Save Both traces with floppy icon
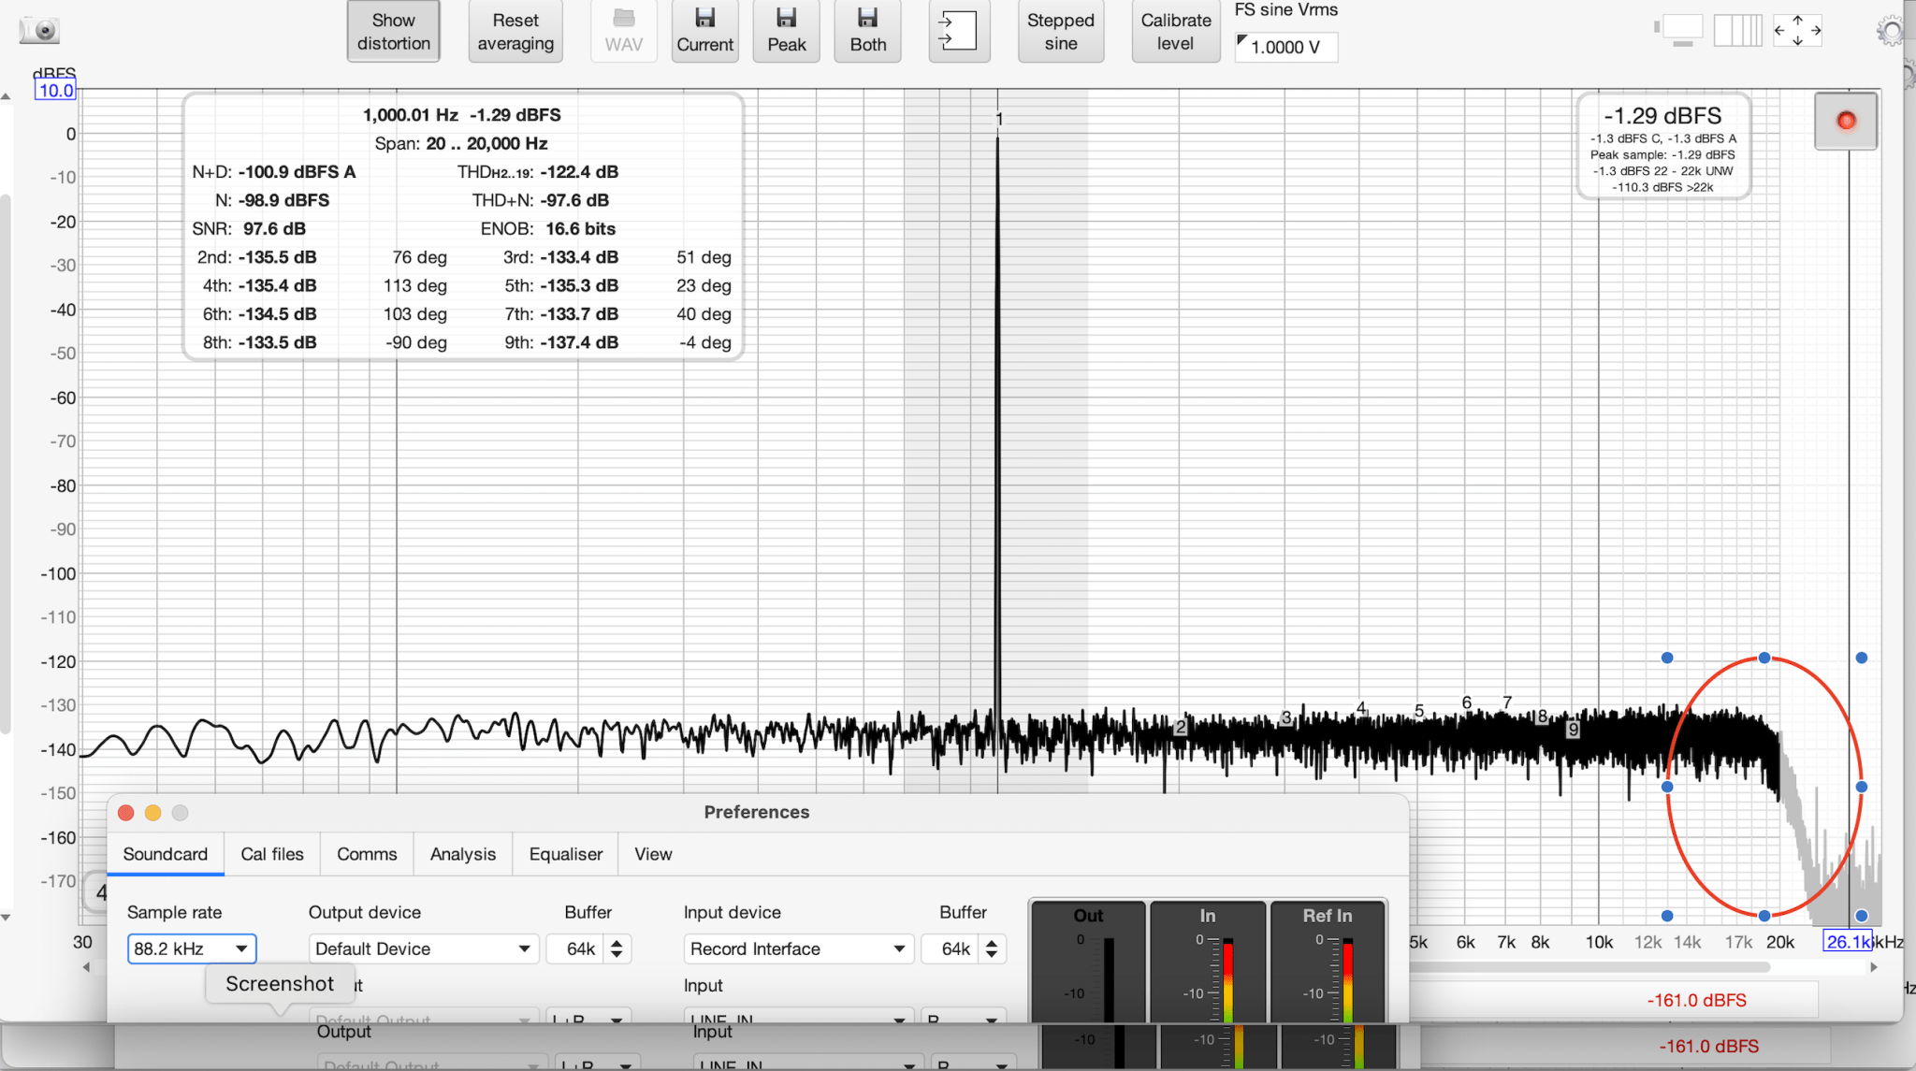The height and width of the screenshot is (1071, 1916). pos(868,31)
